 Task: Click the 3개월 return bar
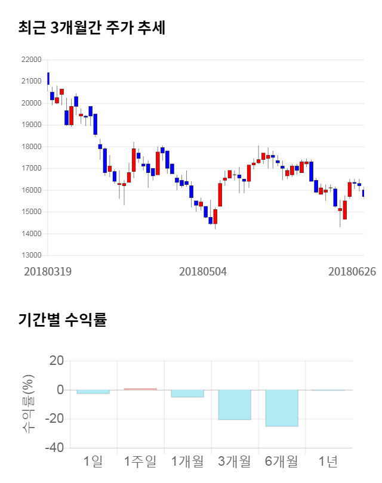tap(235, 405)
